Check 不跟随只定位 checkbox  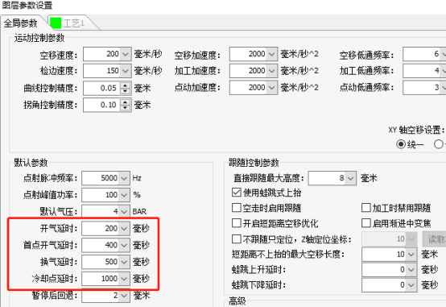click(237, 239)
